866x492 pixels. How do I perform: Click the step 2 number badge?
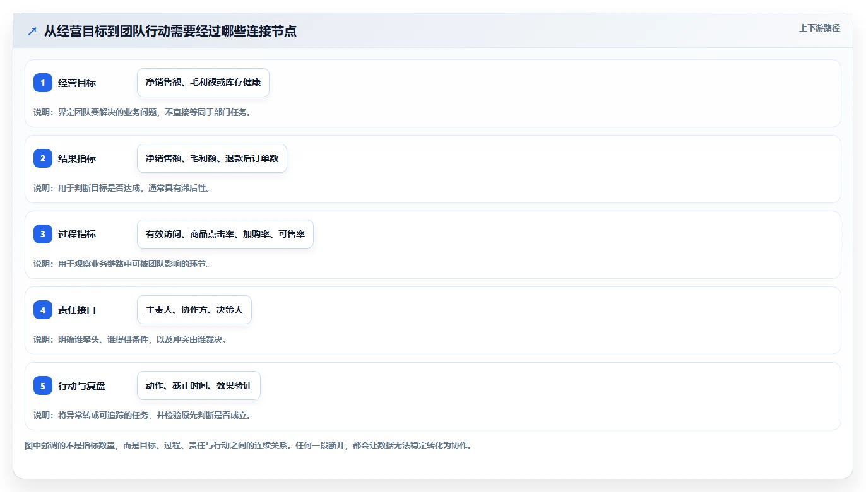click(43, 158)
